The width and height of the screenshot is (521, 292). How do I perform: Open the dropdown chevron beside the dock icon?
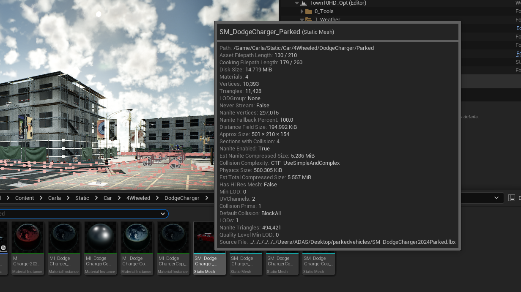pos(496,198)
